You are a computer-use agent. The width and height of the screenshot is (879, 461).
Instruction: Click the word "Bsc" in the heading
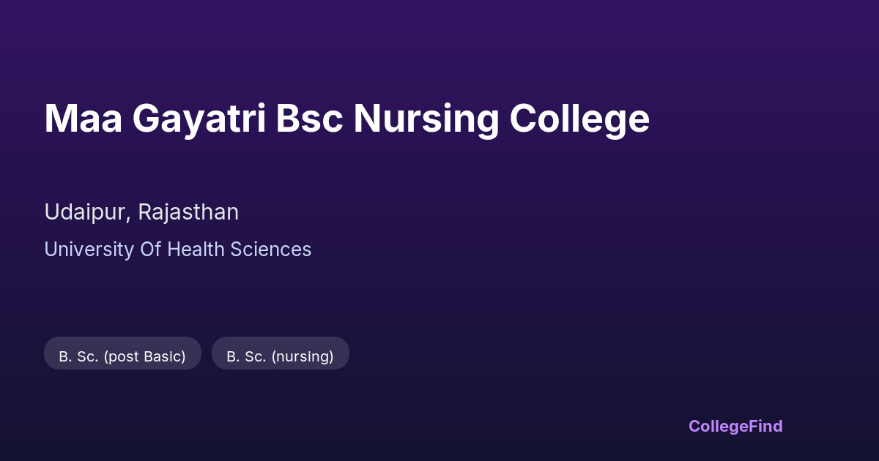(x=309, y=119)
